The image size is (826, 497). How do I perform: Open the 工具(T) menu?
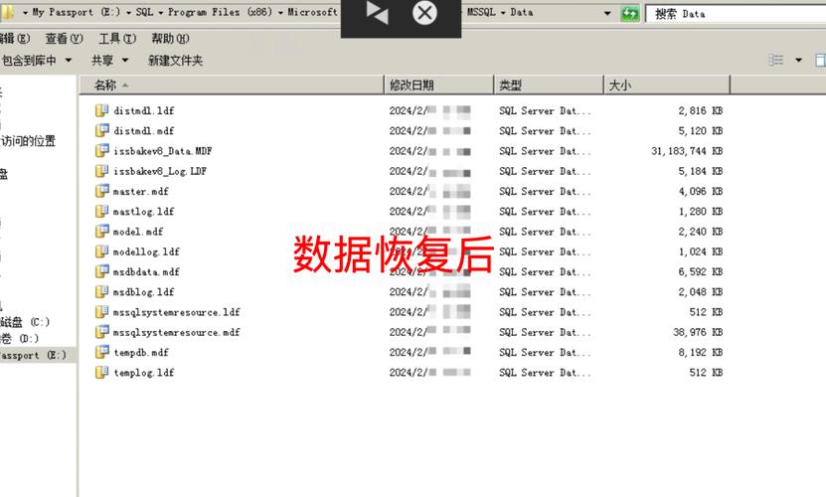[x=117, y=39]
